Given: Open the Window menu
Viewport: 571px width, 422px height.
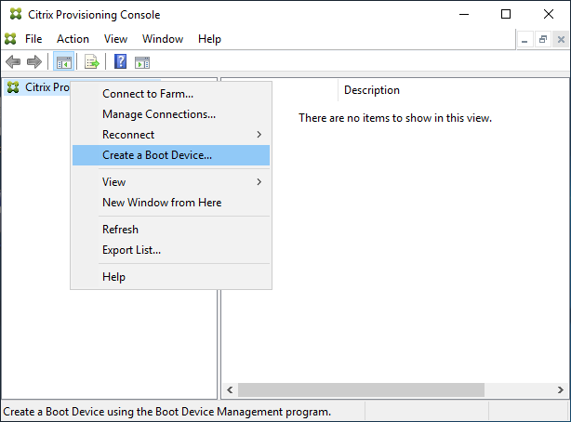Looking at the screenshot, I should [163, 39].
